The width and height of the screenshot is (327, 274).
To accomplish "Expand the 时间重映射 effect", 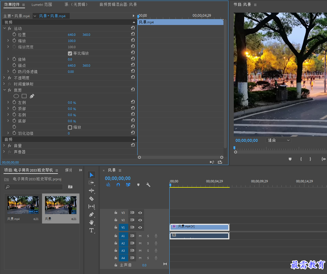I will click(4, 83).
